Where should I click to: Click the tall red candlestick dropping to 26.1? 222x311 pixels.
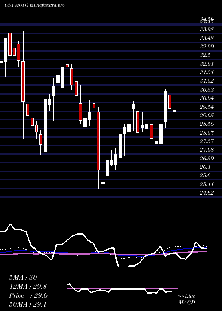(98, 141)
